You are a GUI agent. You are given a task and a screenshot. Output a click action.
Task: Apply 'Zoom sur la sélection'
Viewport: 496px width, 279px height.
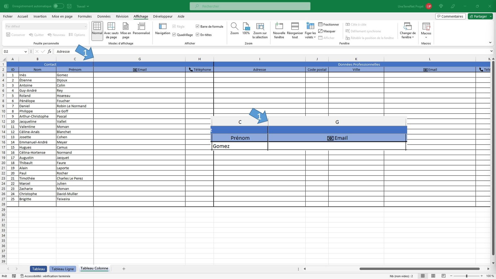[260, 30]
